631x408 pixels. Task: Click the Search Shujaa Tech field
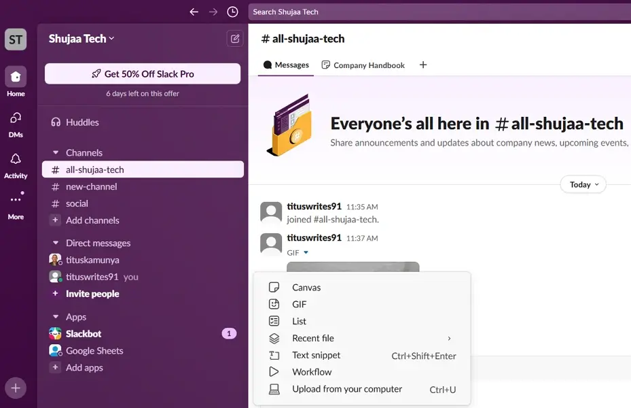coord(439,12)
